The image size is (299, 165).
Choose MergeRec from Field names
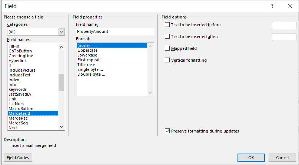coord(18,118)
